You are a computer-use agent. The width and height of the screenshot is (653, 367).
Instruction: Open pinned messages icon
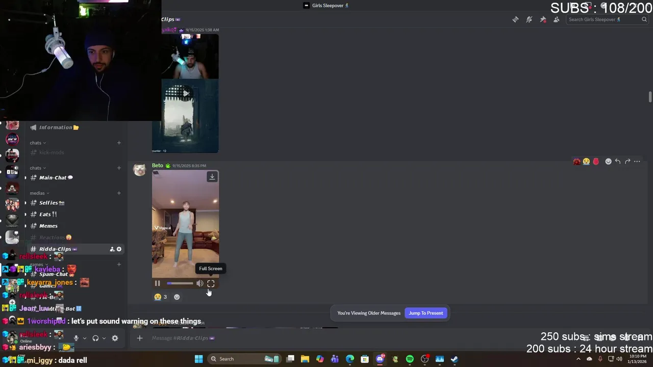pyautogui.click(x=543, y=19)
